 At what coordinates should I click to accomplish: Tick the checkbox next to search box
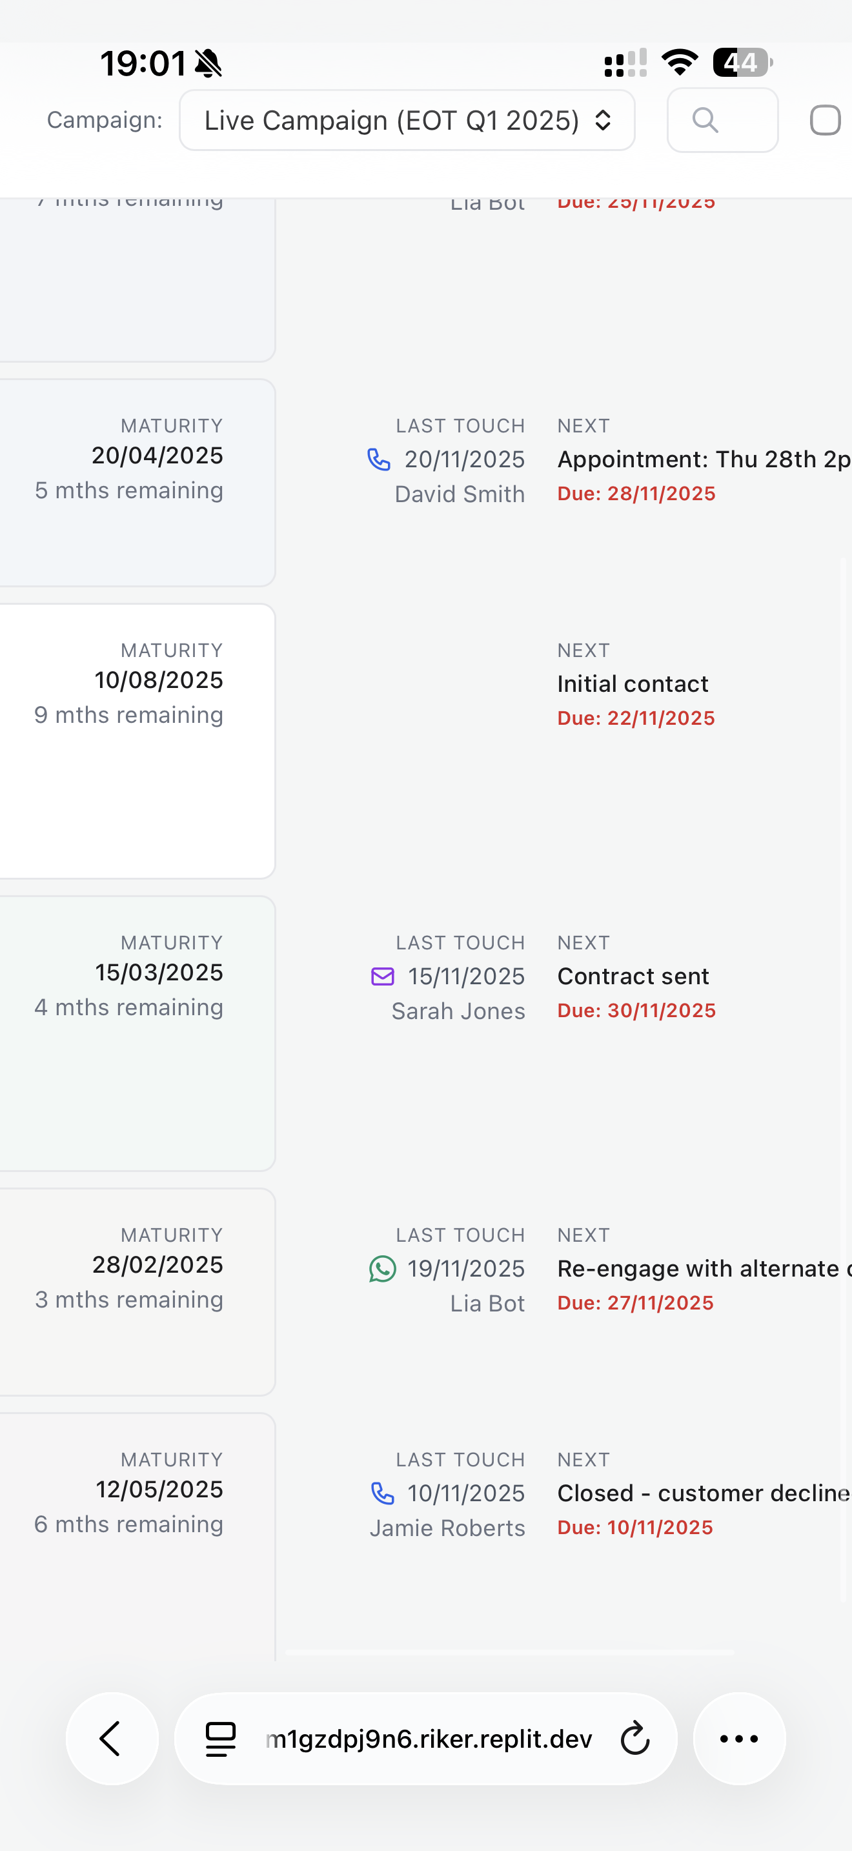coord(825,120)
